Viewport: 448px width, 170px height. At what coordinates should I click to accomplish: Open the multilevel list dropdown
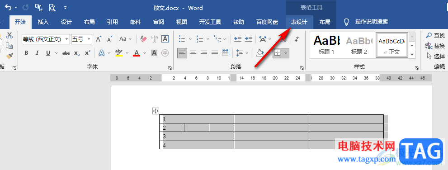225,39
